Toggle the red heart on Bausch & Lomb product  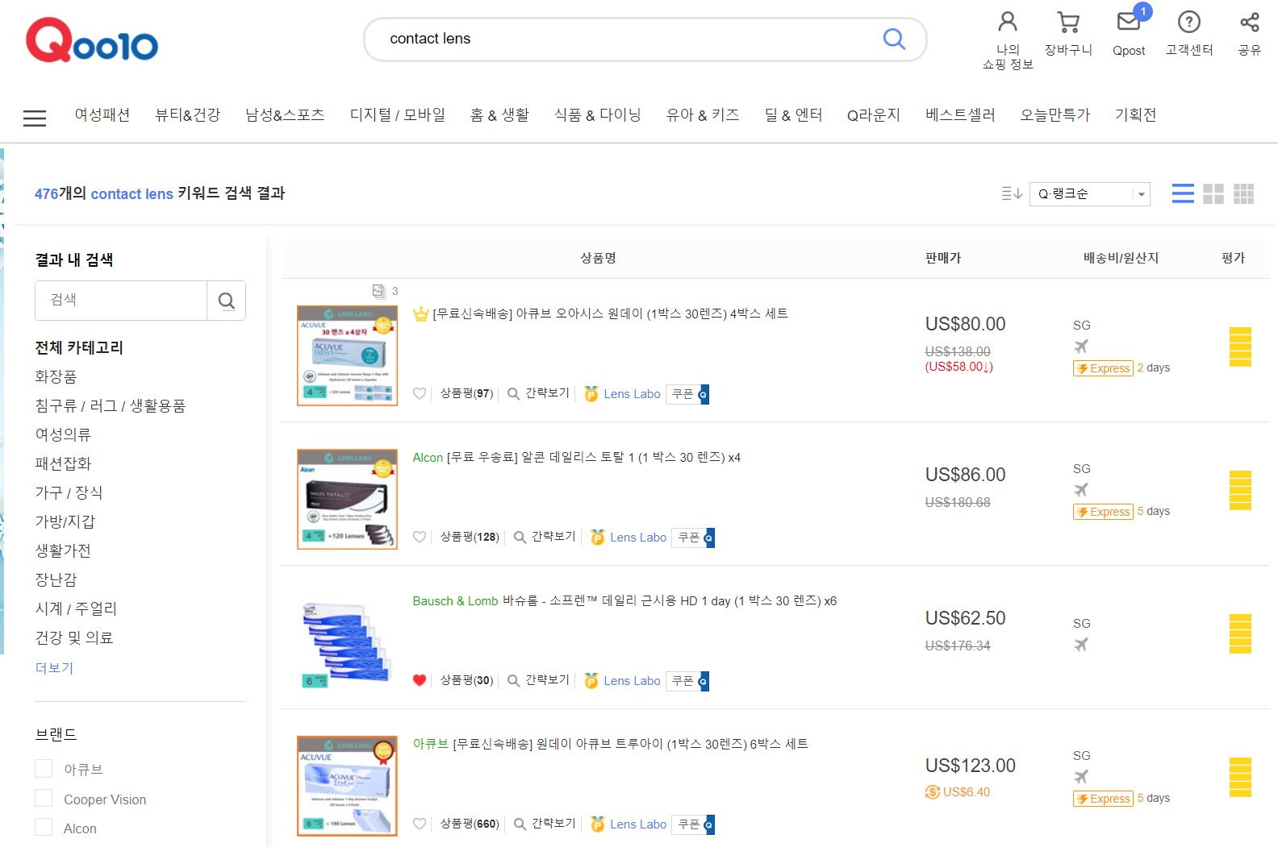pyautogui.click(x=420, y=680)
